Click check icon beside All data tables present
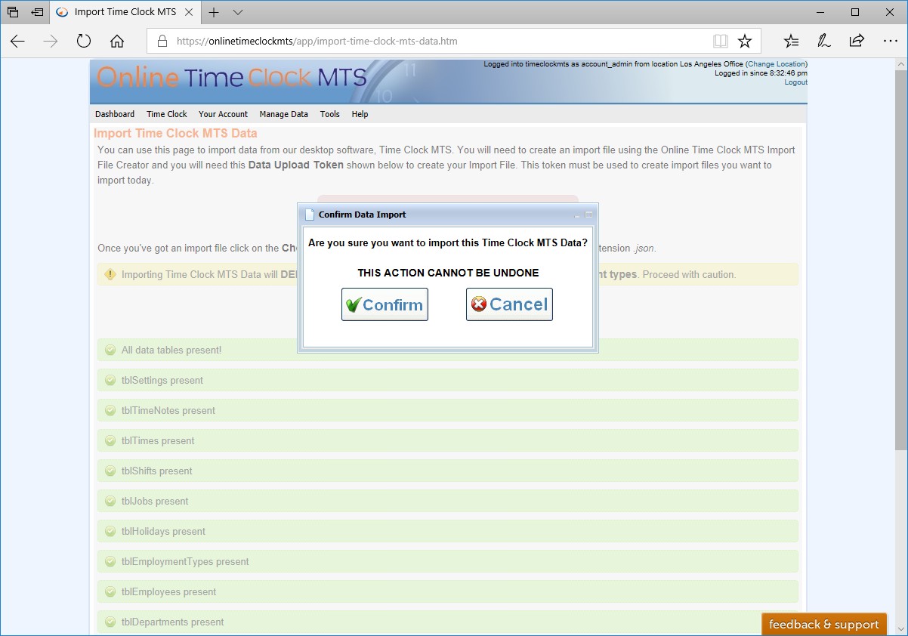The width and height of the screenshot is (908, 636). pyautogui.click(x=110, y=350)
